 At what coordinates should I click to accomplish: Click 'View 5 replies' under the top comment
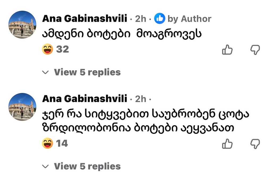tap(87, 72)
